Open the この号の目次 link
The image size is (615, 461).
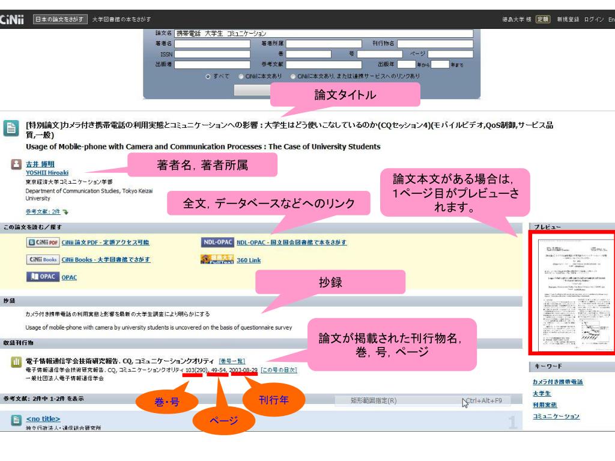[x=279, y=370]
